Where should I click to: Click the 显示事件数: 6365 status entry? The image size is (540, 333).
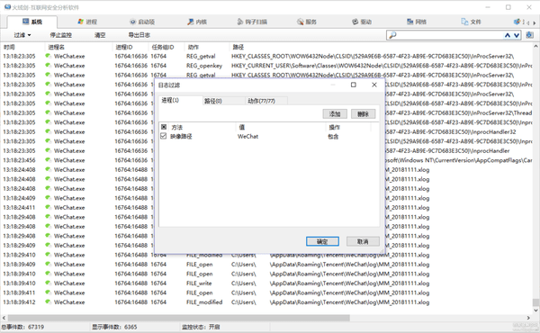[114, 327]
